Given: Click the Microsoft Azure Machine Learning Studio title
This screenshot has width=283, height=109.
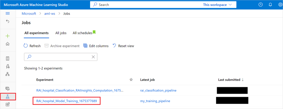Looking at the screenshot, I should click(36, 5).
